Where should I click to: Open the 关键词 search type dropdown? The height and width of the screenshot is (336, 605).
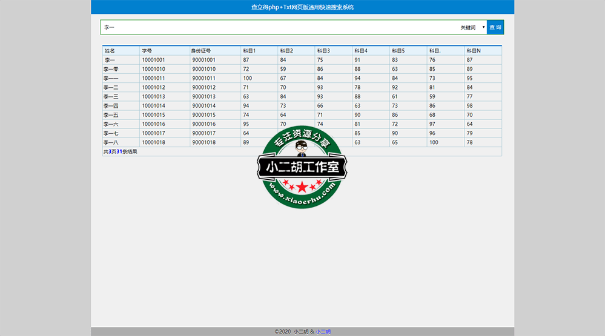click(472, 27)
